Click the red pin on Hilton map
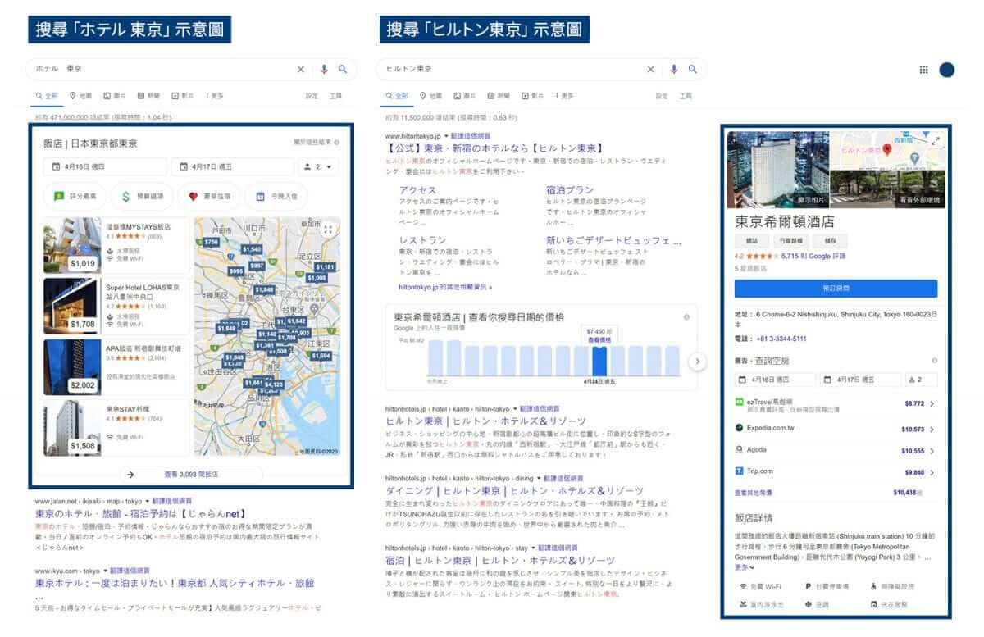The image size is (984, 637). 886,150
